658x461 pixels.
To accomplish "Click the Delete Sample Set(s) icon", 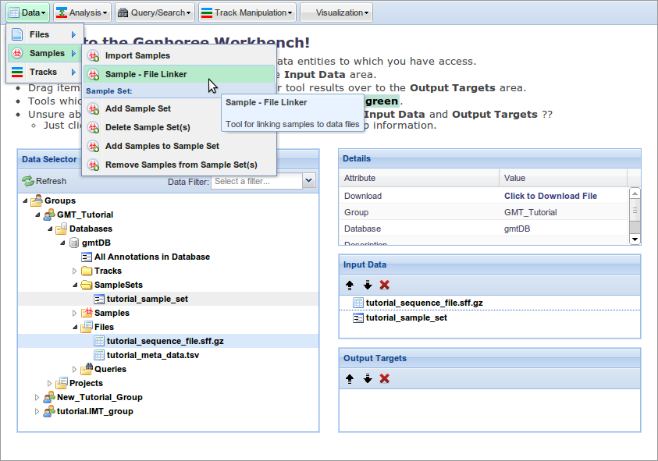I will [93, 127].
